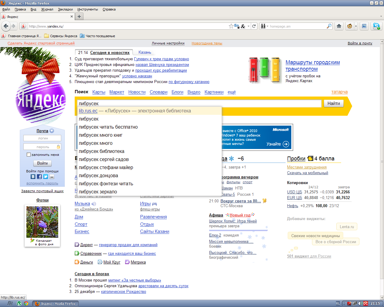Log in via the VKontakte icon
The image size is (384, 307).
coord(33,177)
